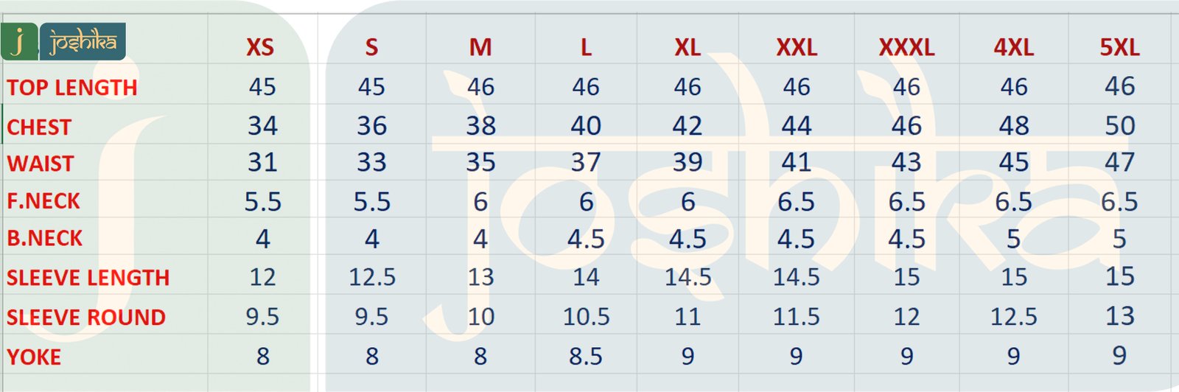Image resolution: width=1179 pixels, height=392 pixels.
Task: Click chest value 50 under 5XL
Action: pyautogui.click(x=1119, y=126)
